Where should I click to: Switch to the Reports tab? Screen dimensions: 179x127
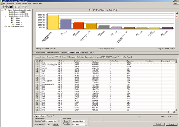[x=49, y=116]
